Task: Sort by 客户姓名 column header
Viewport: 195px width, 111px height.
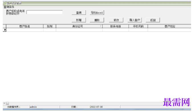Action: click(25, 26)
